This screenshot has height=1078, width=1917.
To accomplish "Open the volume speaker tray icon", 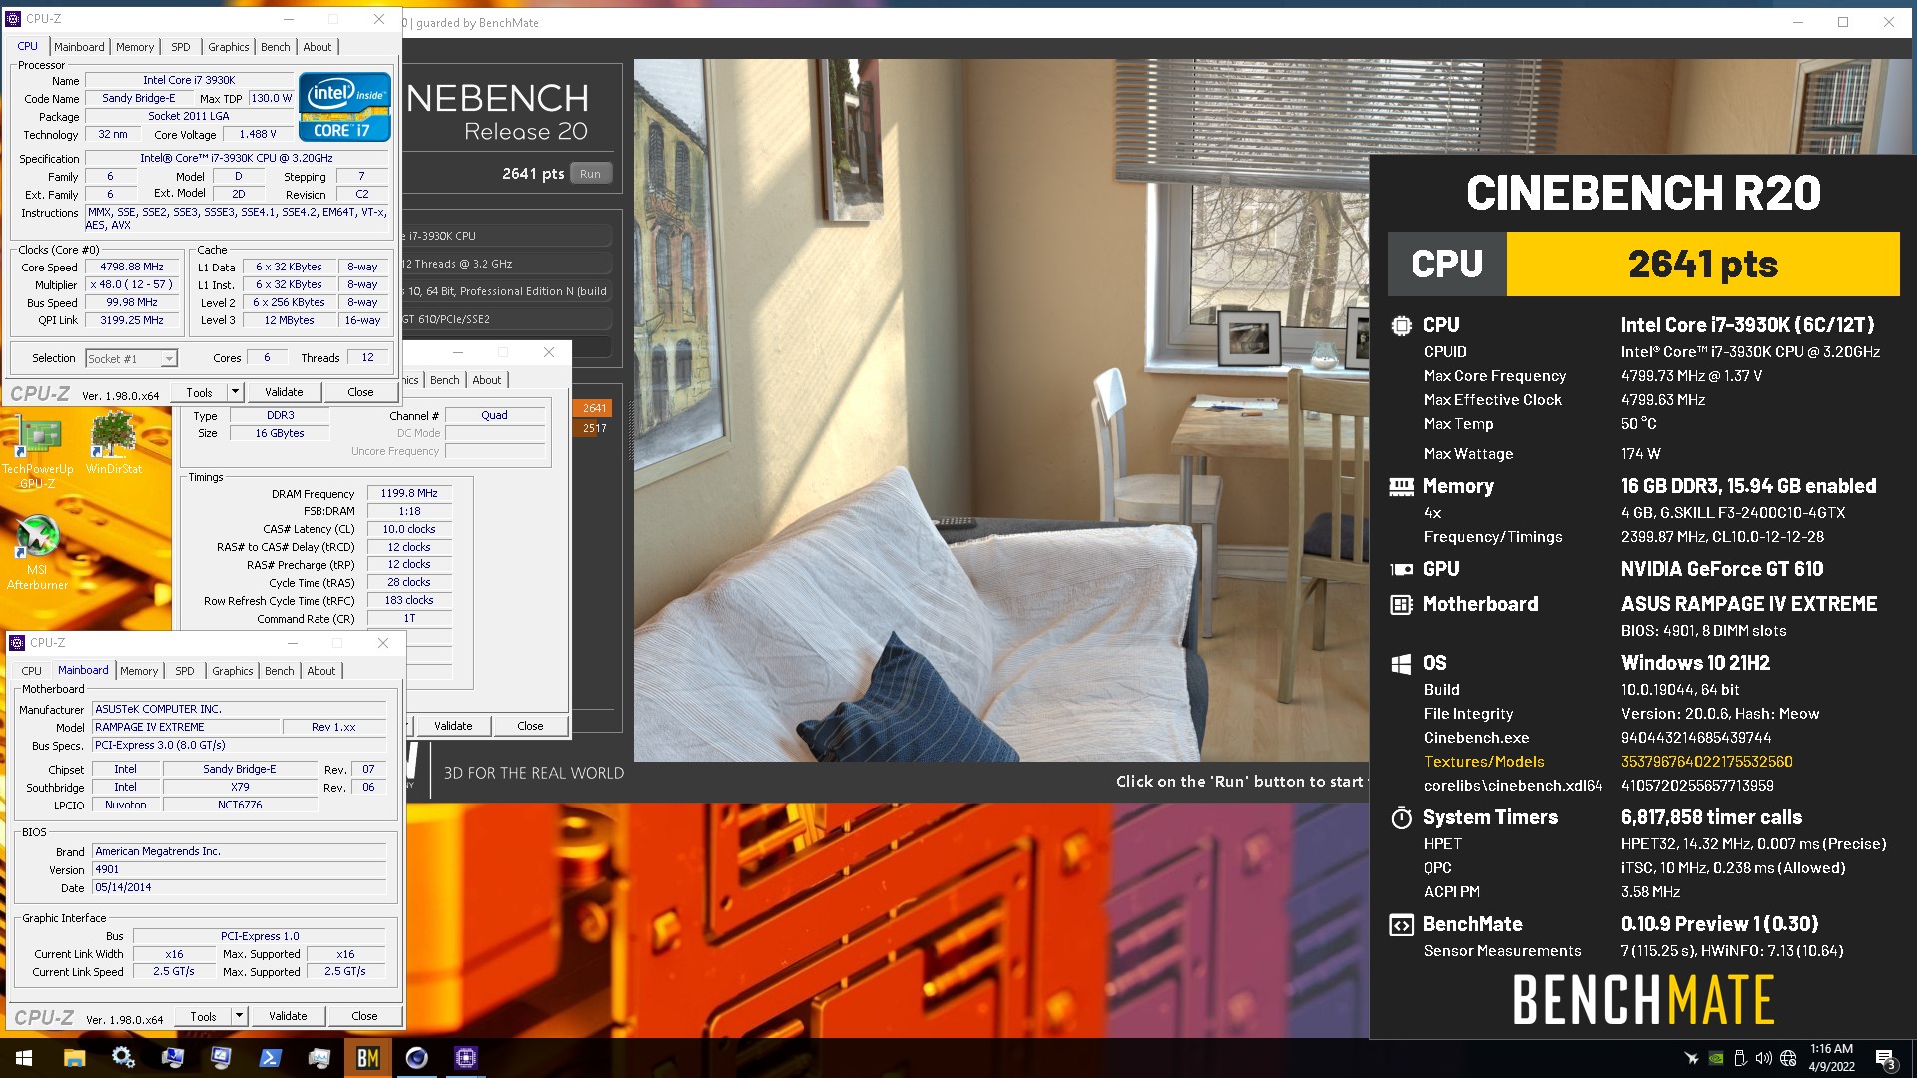I will click(1764, 1058).
